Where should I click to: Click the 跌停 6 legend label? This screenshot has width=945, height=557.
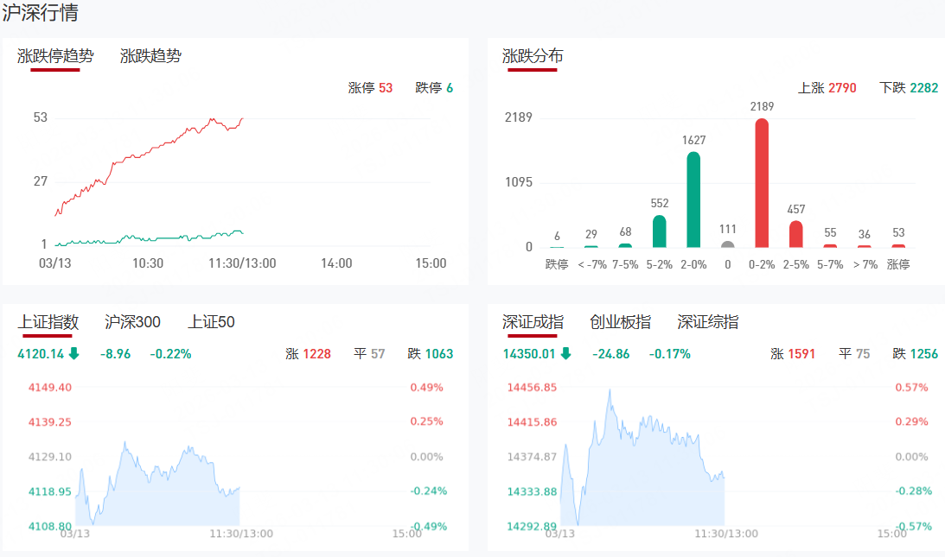pyautogui.click(x=434, y=88)
